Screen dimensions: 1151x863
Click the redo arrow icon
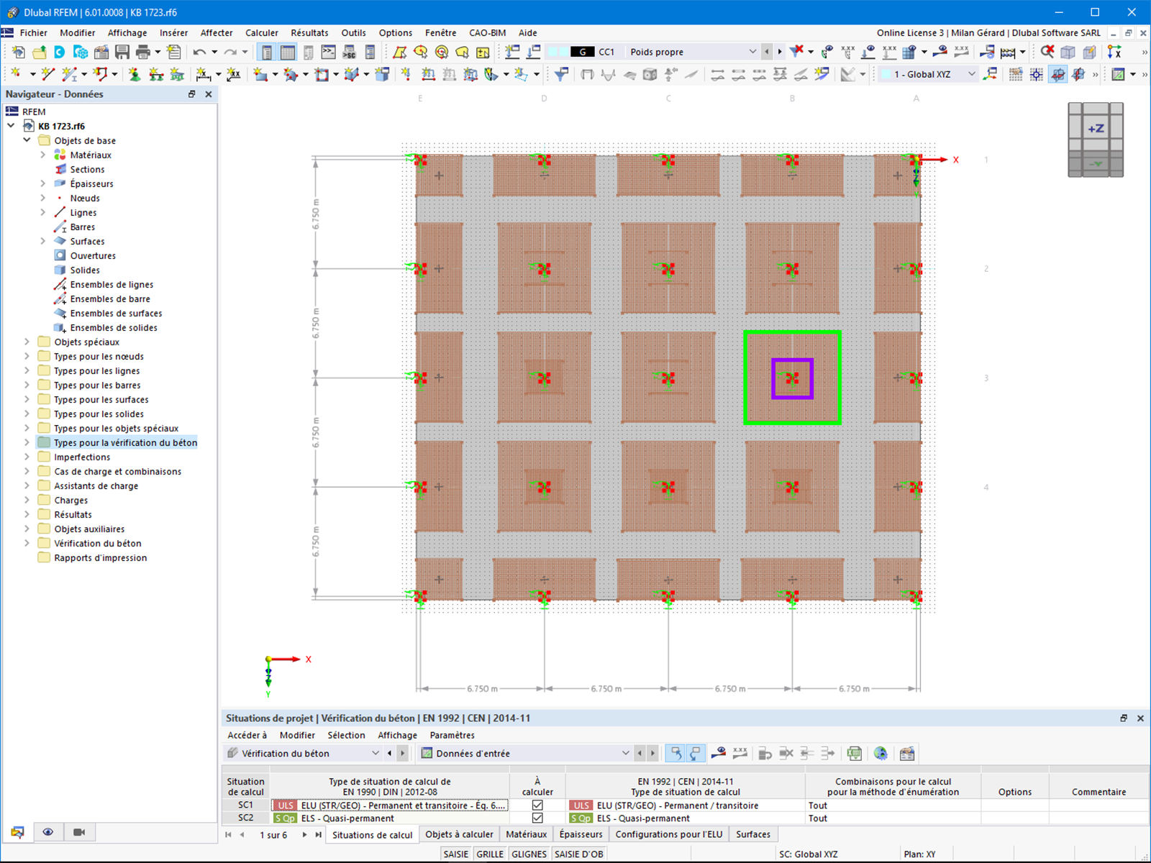[x=230, y=52]
